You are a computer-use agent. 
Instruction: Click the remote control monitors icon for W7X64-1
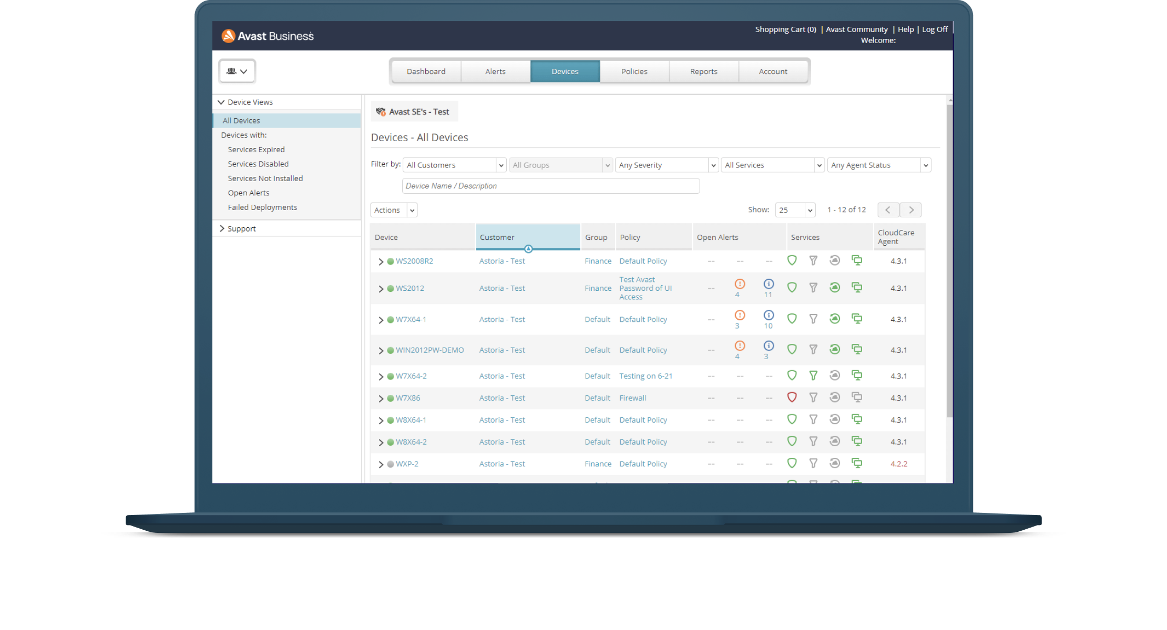tap(857, 319)
